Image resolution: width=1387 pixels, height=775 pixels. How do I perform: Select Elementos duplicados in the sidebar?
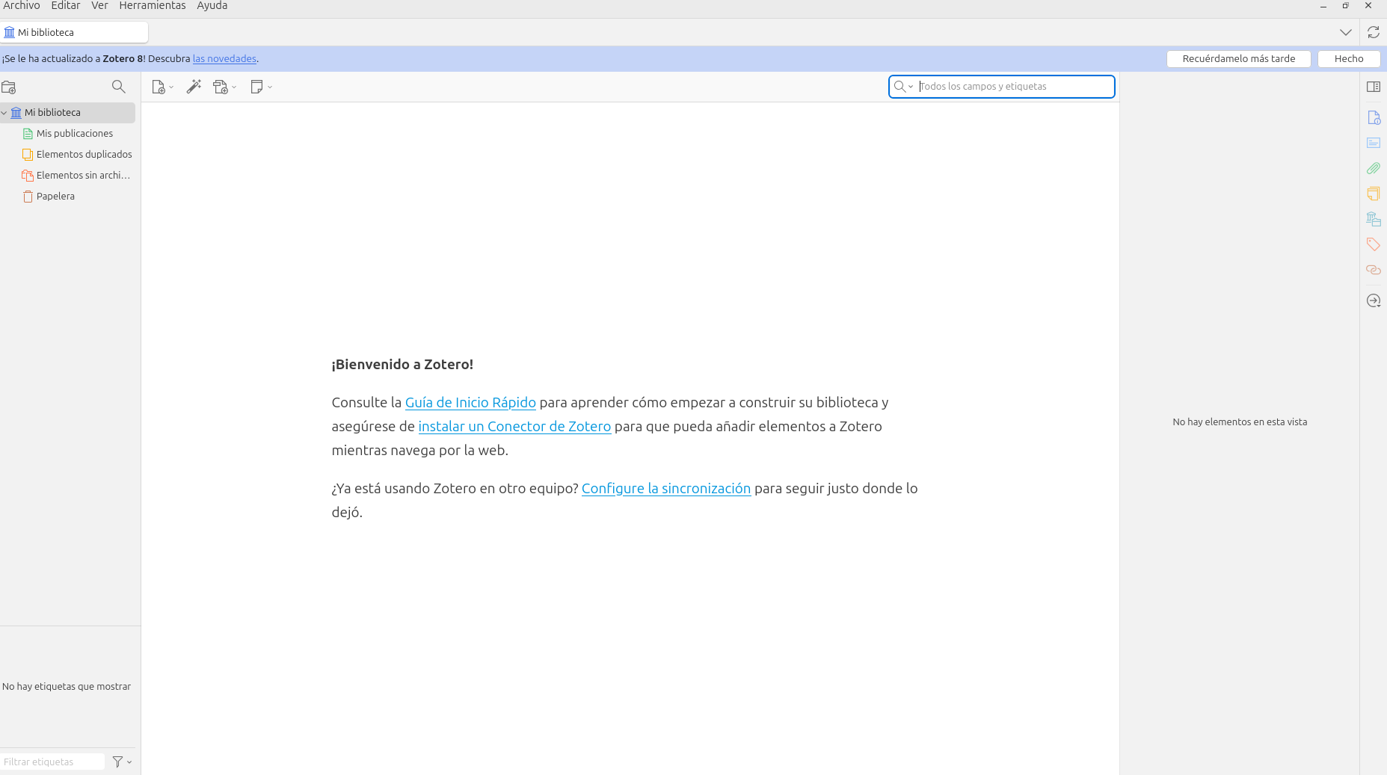[84, 154]
